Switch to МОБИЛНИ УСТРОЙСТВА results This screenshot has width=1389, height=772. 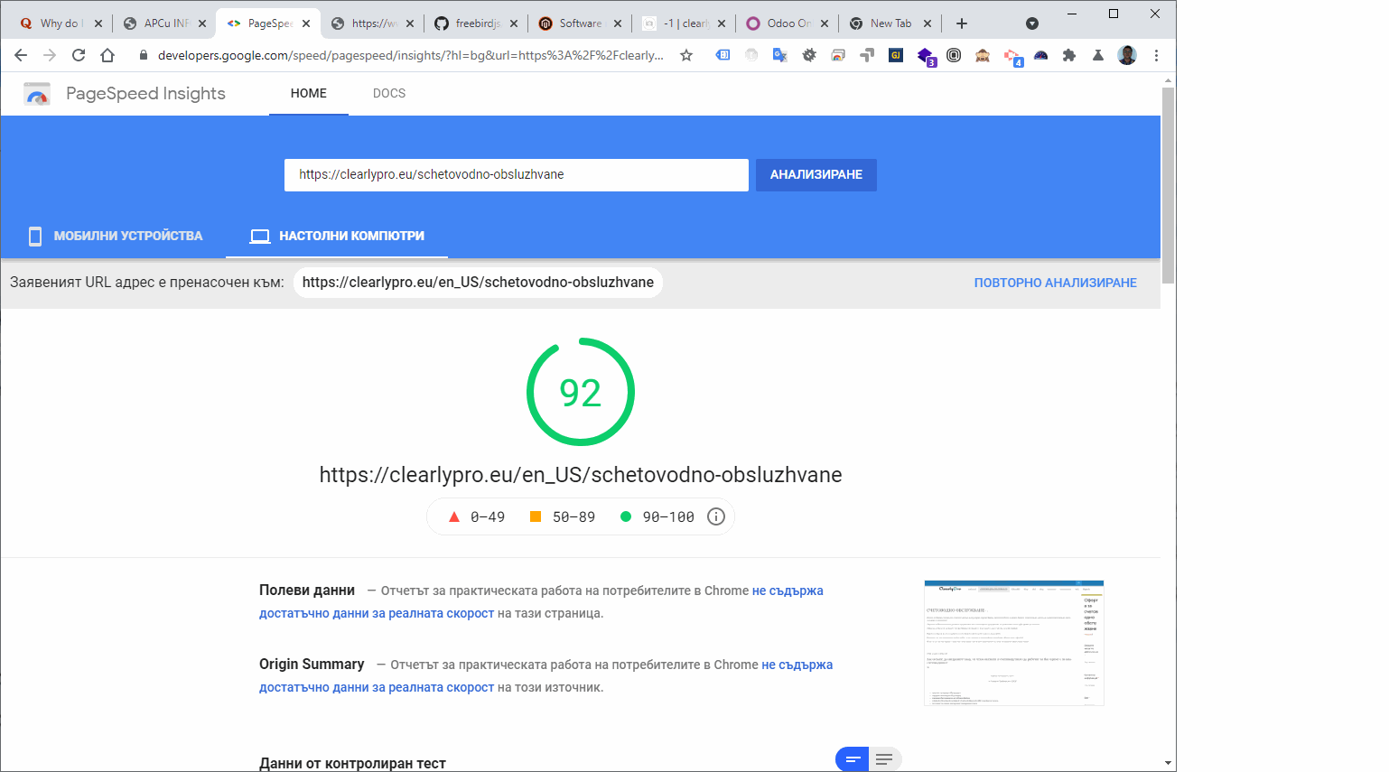pos(116,236)
